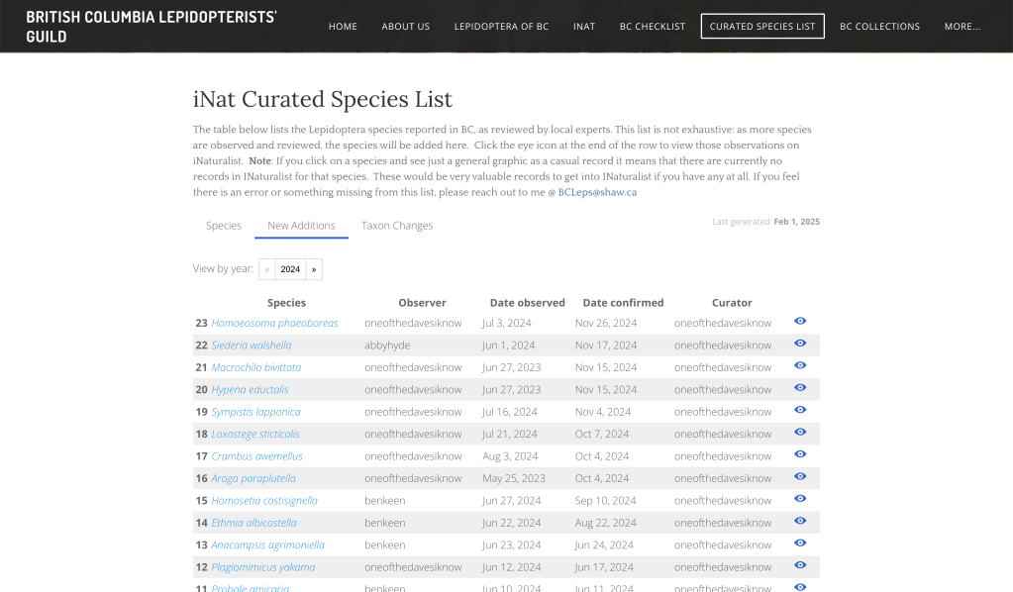Open the Plagiomimicus yakama species link

(262, 567)
